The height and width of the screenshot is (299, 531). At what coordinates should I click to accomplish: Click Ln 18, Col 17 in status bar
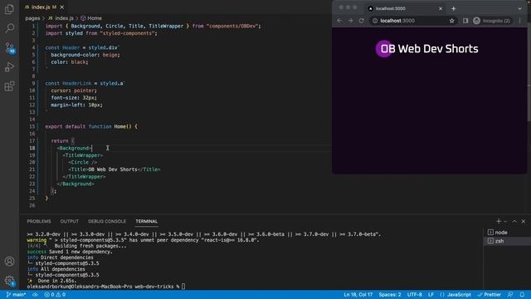[358, 295]
